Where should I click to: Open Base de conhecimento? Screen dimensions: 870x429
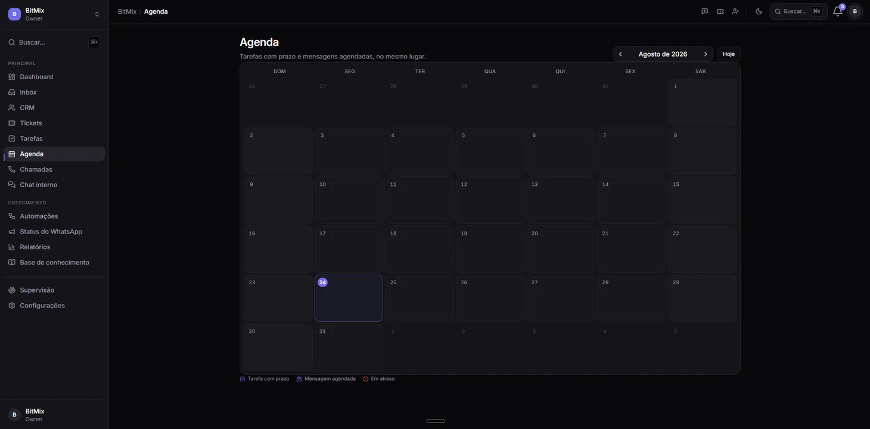54,263
